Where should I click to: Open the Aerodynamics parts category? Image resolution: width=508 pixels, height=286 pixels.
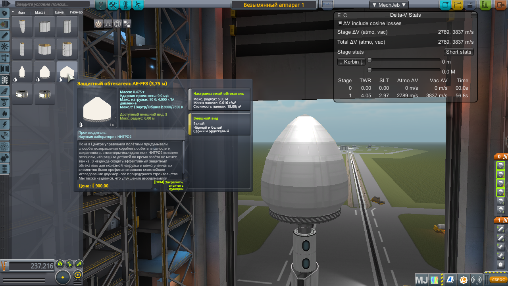pos(4,91)
